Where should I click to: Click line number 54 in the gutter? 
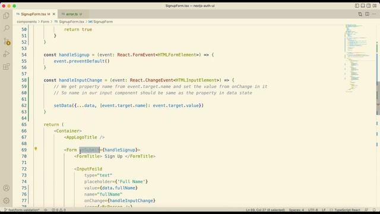coord(24,55)
